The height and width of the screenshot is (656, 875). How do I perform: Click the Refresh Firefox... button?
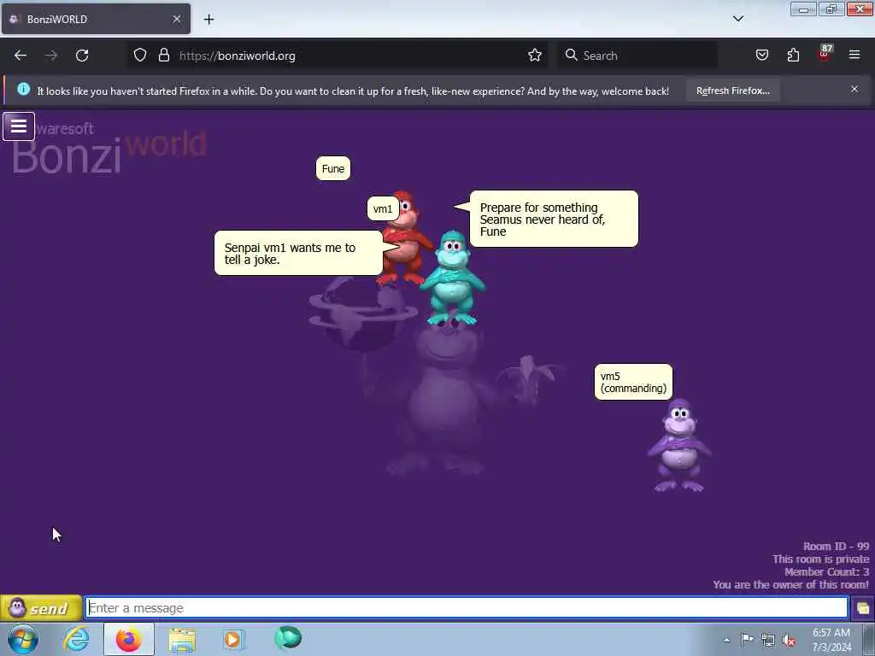point(732,91)
